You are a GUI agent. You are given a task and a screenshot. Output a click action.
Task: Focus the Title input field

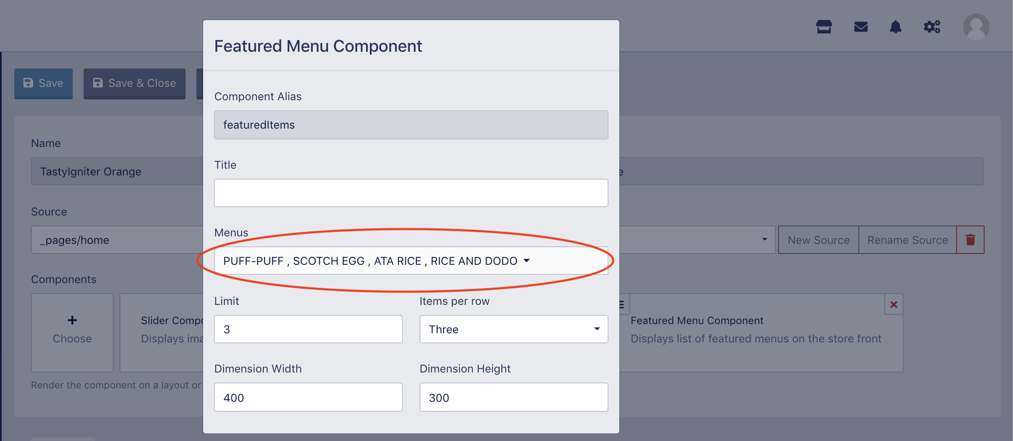pos(411,193)
